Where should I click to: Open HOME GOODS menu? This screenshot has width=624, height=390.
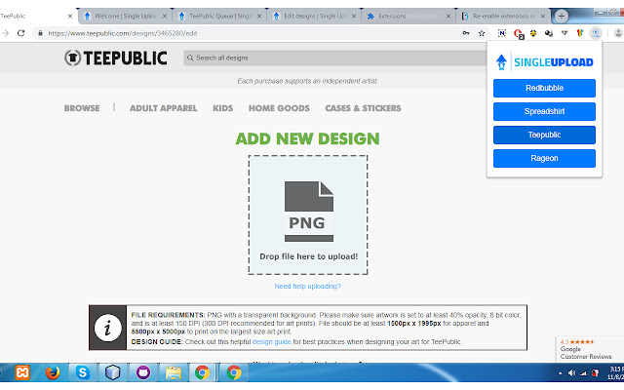(279, 108)
